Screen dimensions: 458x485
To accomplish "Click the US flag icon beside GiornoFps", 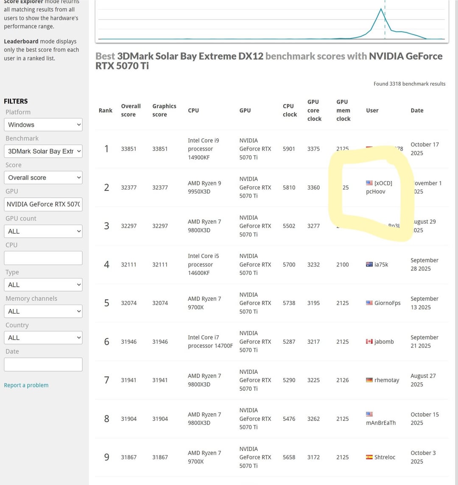I will (369, 303).
